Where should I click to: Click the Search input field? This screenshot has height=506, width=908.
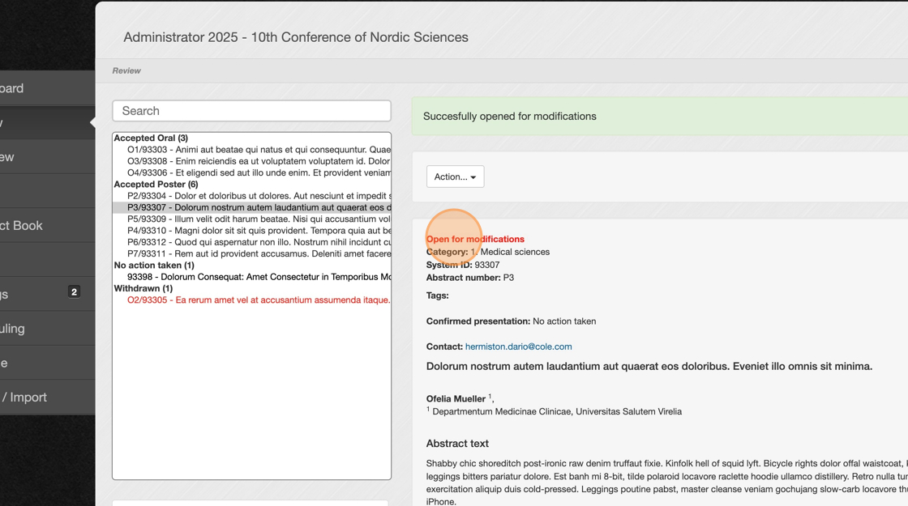pyautogui.click(x=251, y=111)
